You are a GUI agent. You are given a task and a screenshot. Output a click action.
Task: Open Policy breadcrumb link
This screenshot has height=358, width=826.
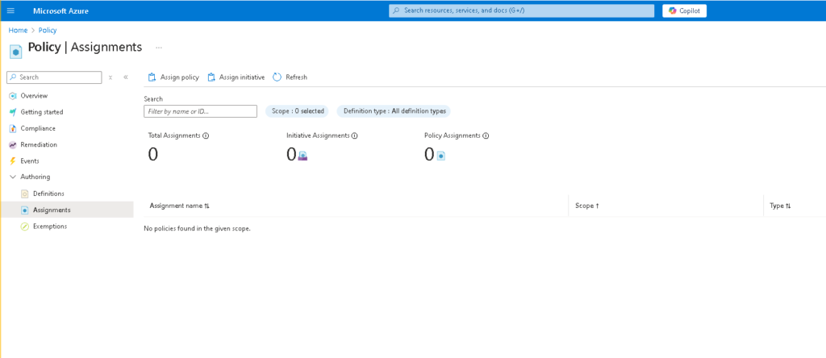coord(48,31)
